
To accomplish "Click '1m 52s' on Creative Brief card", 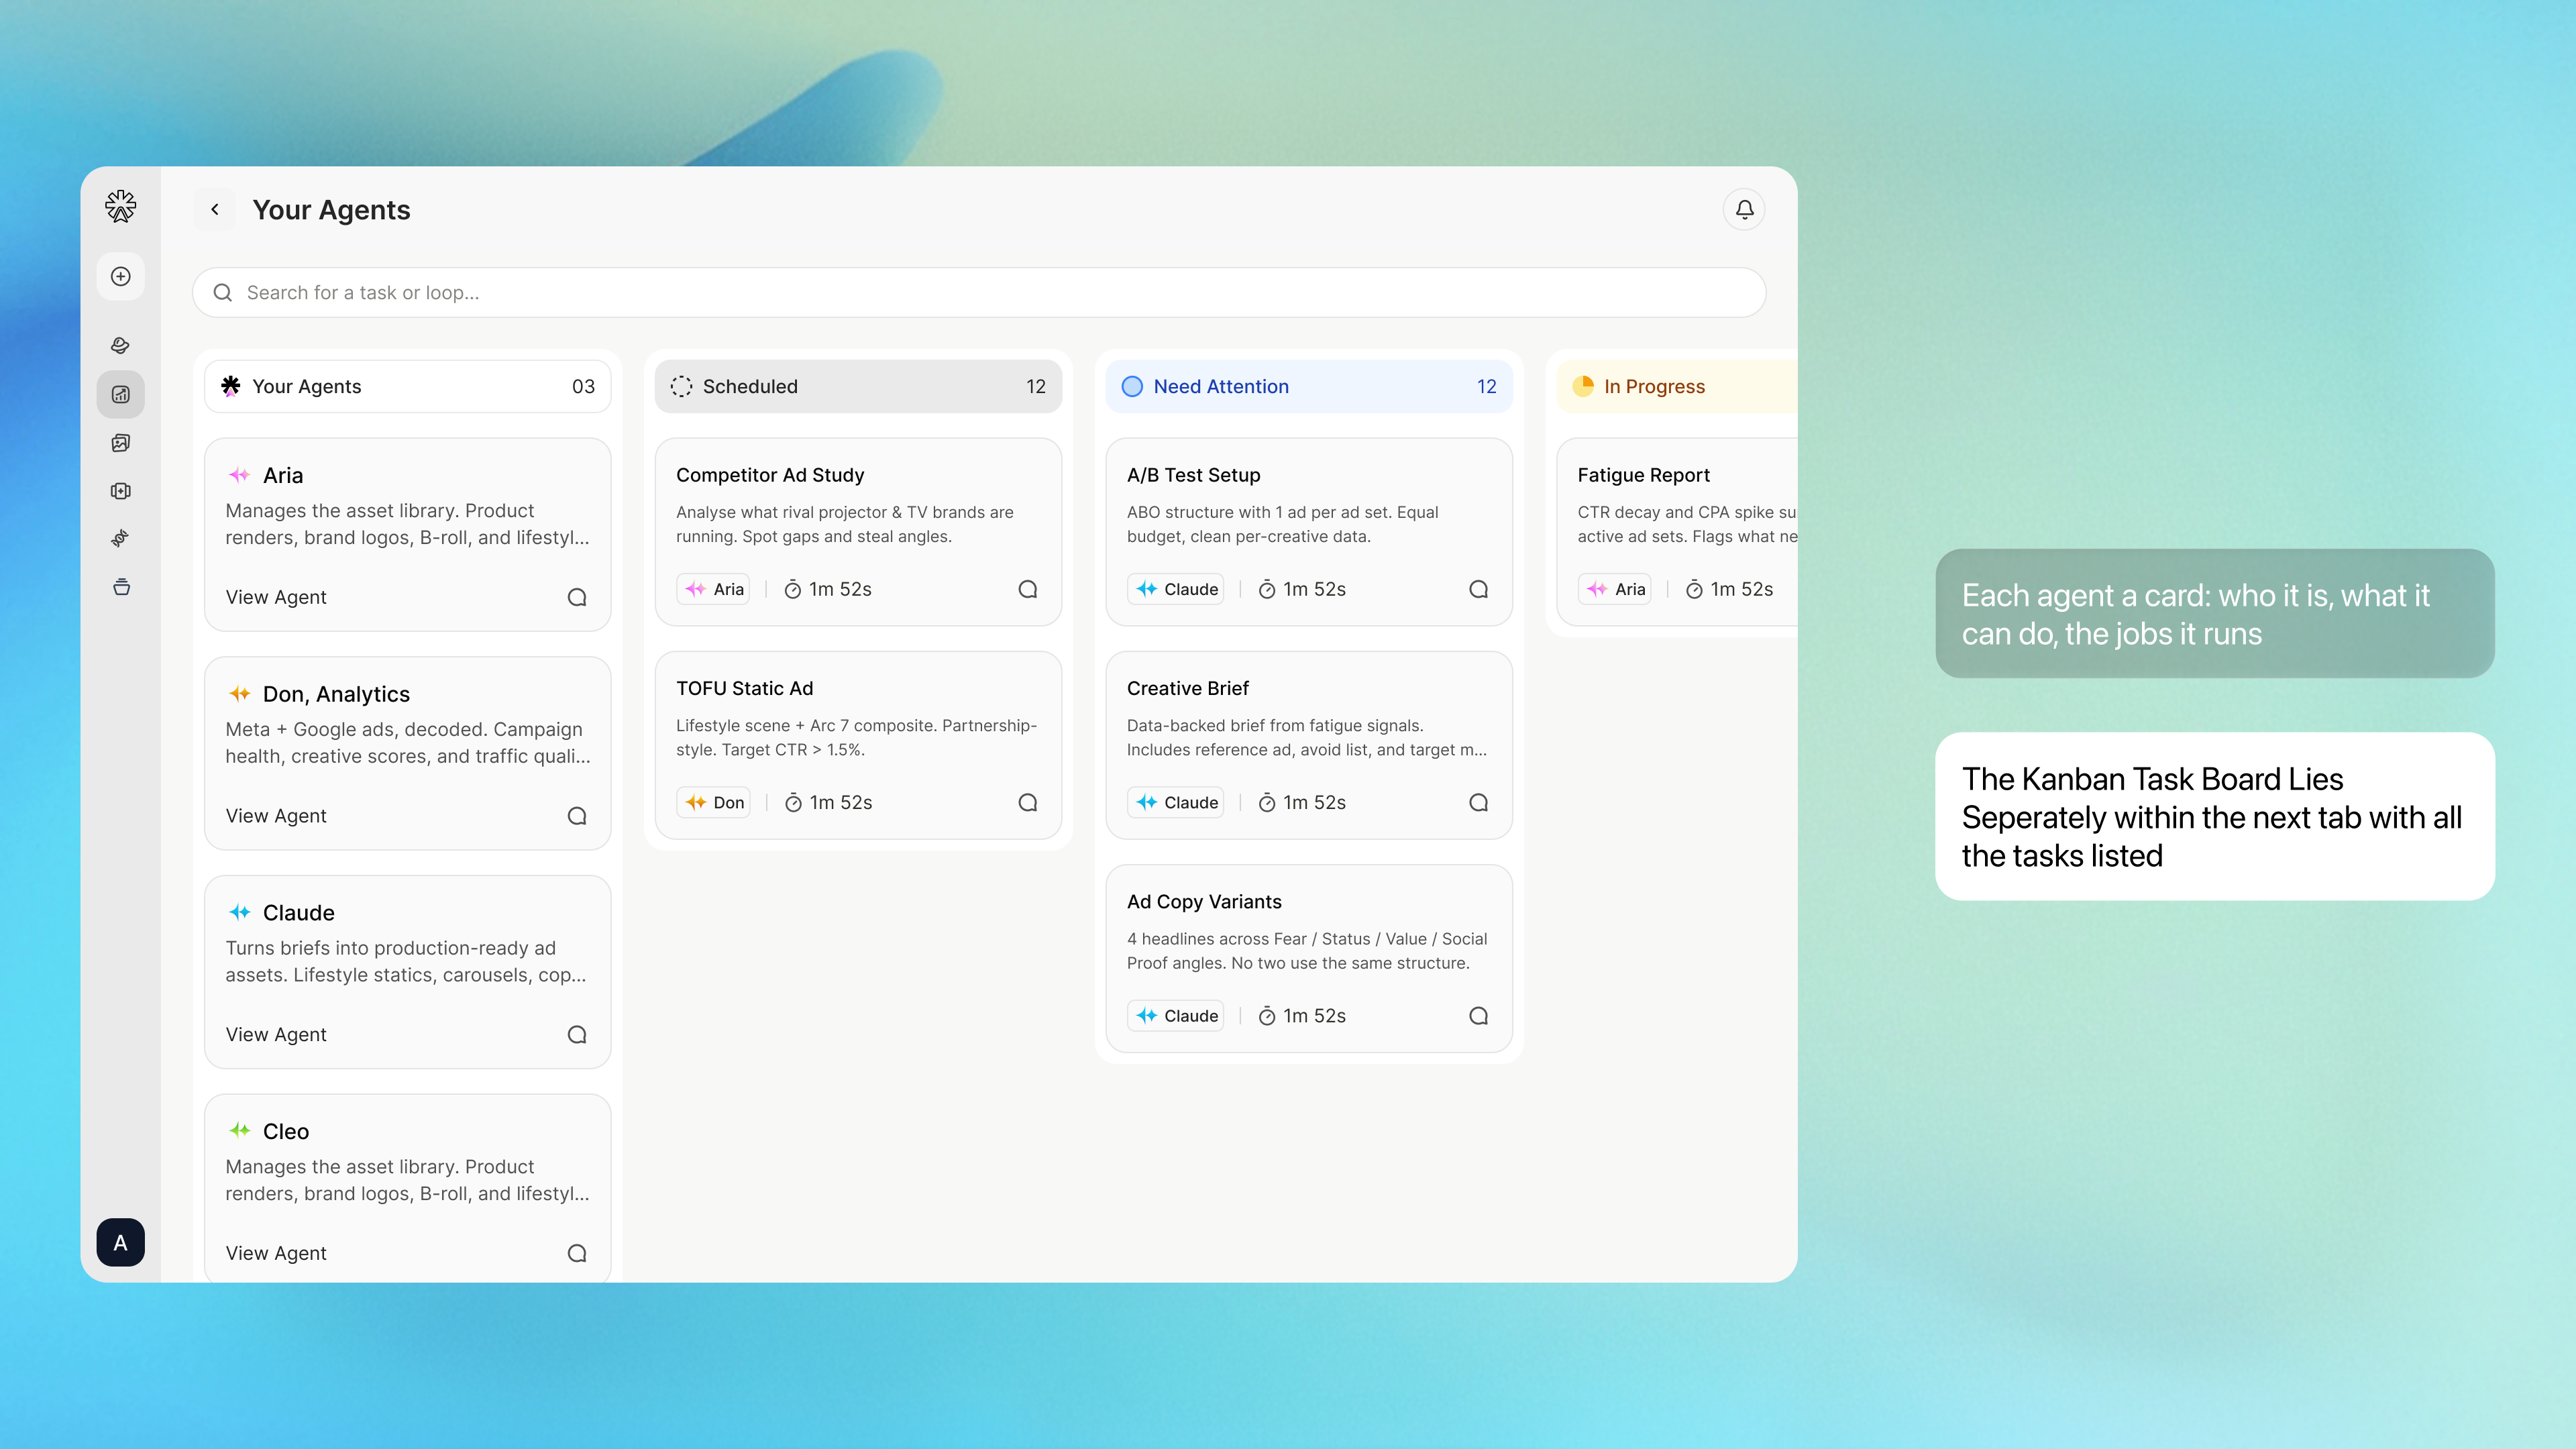I will (1314, 802).
